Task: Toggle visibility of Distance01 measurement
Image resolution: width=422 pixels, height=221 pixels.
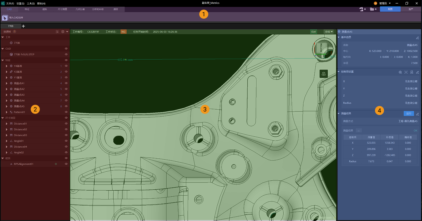Action: click(66, 123)
